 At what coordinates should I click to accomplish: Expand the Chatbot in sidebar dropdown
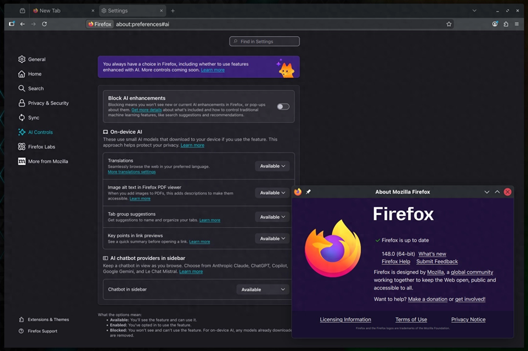pyautogui.click(x=263, y=289)
